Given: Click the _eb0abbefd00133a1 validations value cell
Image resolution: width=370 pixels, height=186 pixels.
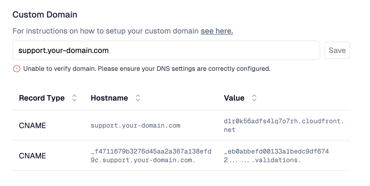Looking at the screenshot, I should (x=276, y=156).
